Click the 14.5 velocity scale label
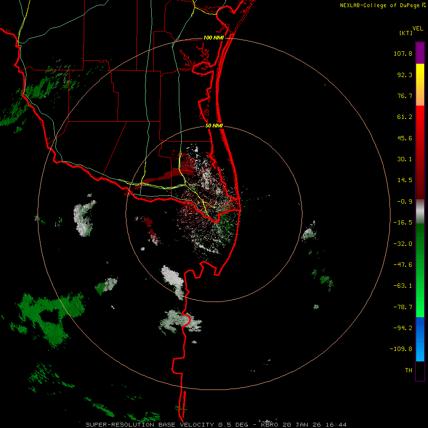The width and height of the screenshot is (428, 428). (405, 180)
